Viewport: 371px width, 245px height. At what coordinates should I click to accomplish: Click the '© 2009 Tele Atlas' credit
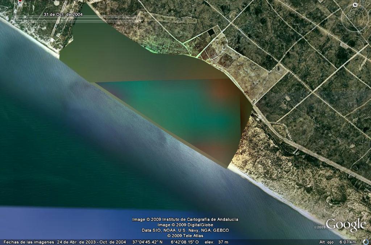[x=185, y=236]
